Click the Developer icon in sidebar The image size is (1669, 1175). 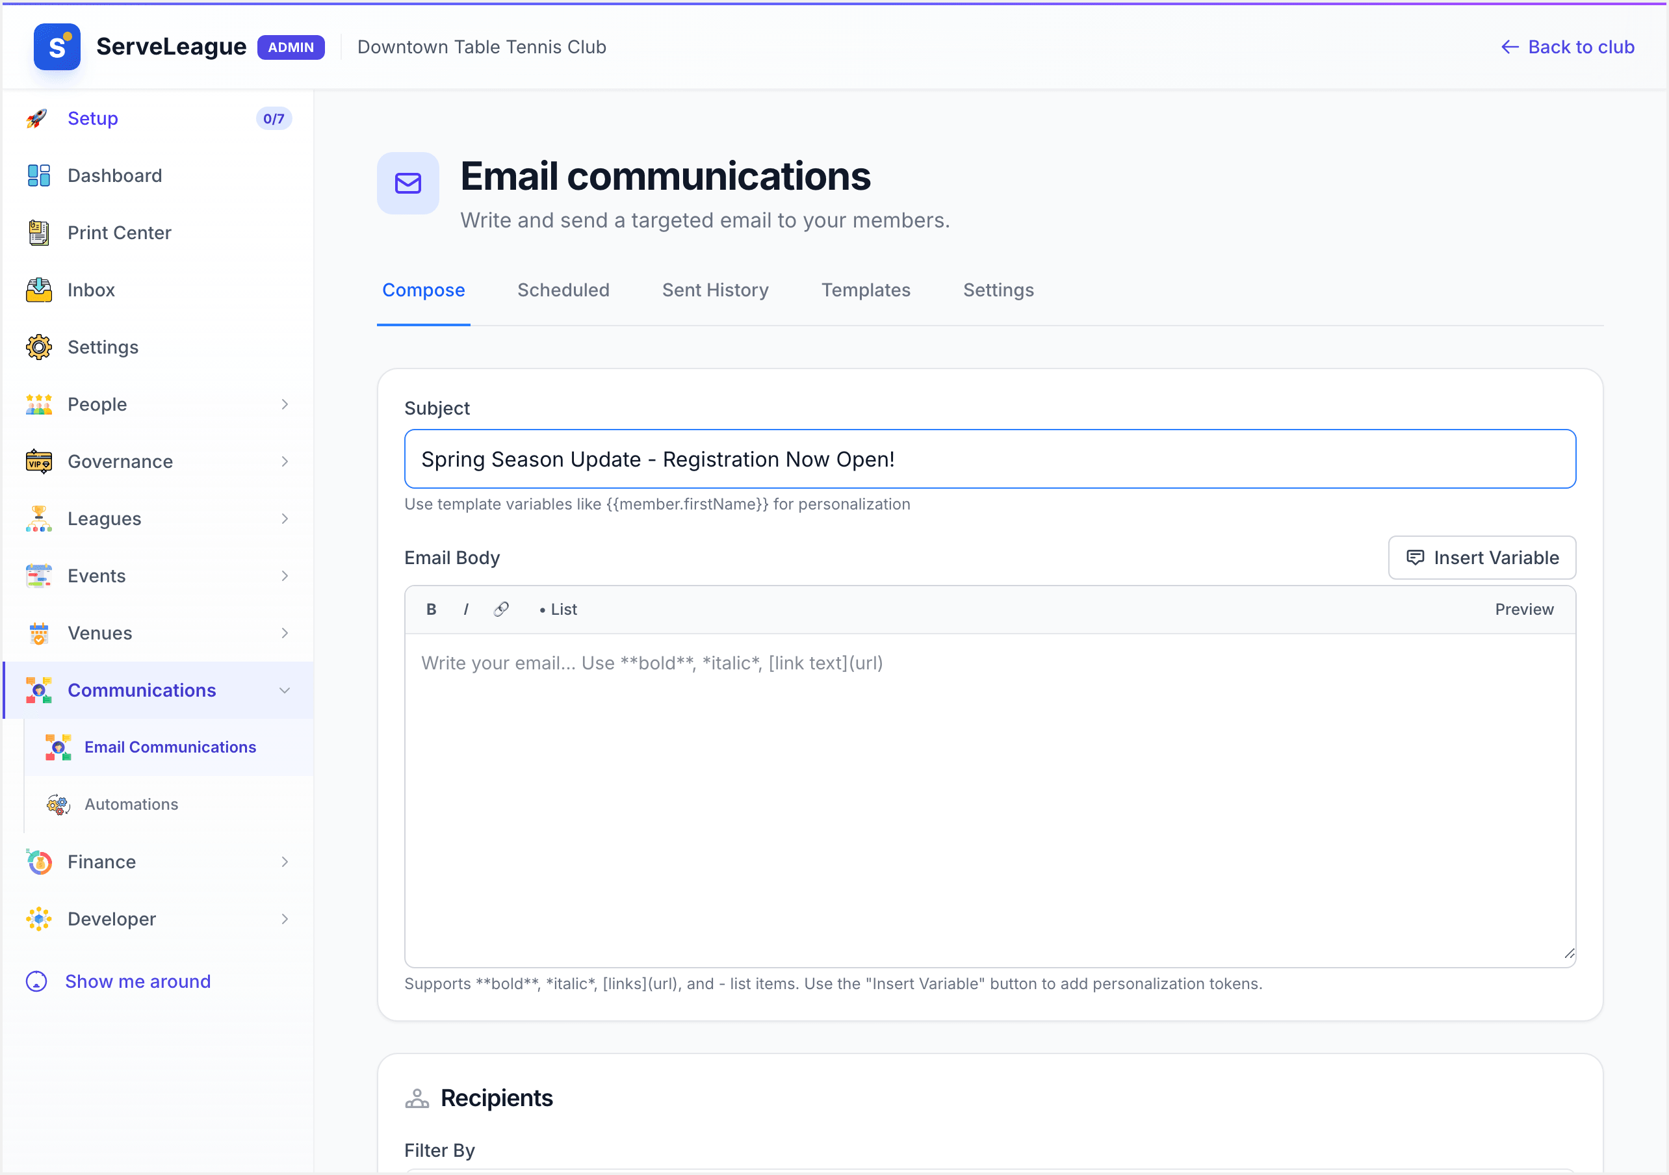[x=38, y=919]
